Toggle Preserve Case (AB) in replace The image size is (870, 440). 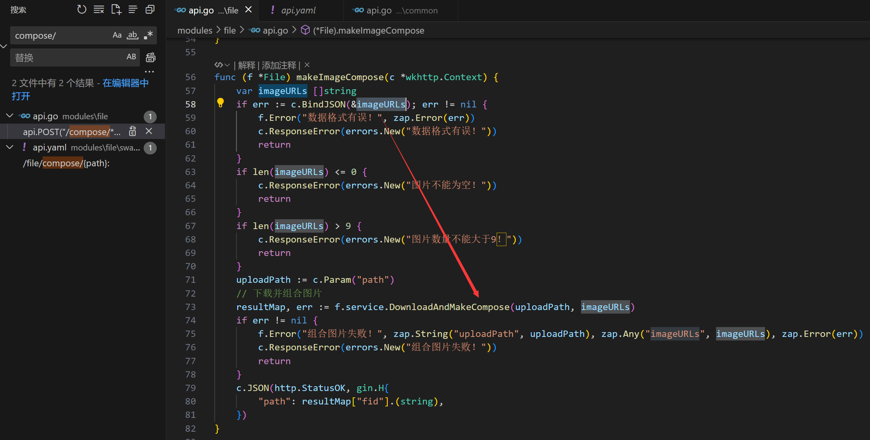pyautogui.click(x=131, y=57)
